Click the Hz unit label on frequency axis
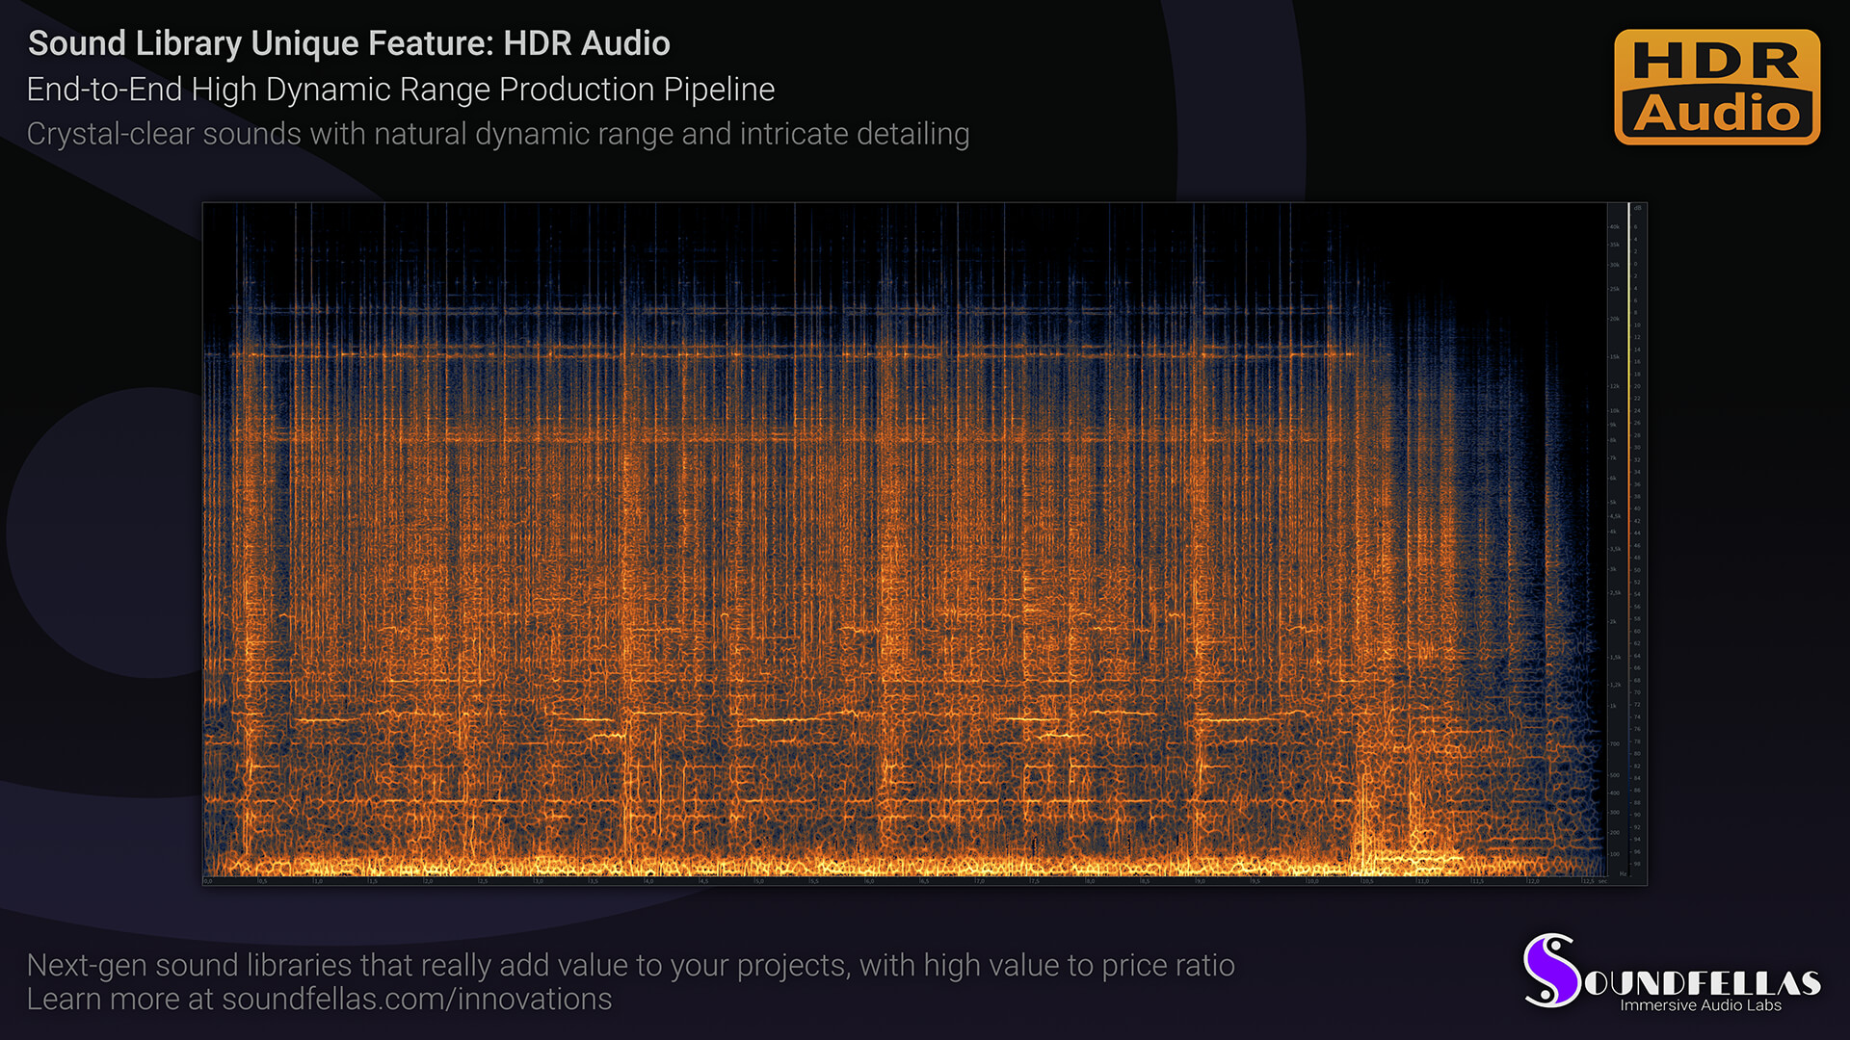The width and height of the screenshot is (1850, 1040). tap(1623, 873)
